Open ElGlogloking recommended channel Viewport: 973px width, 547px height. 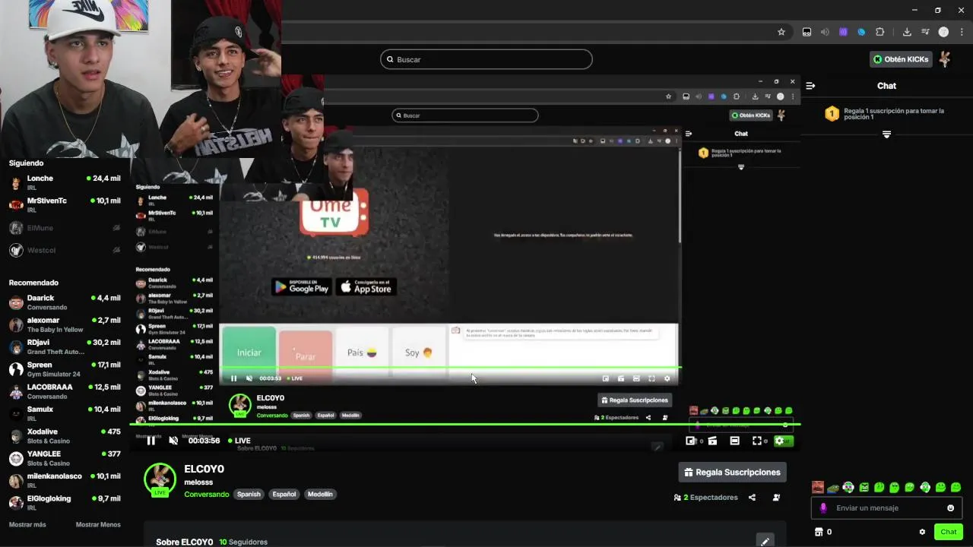65,503
